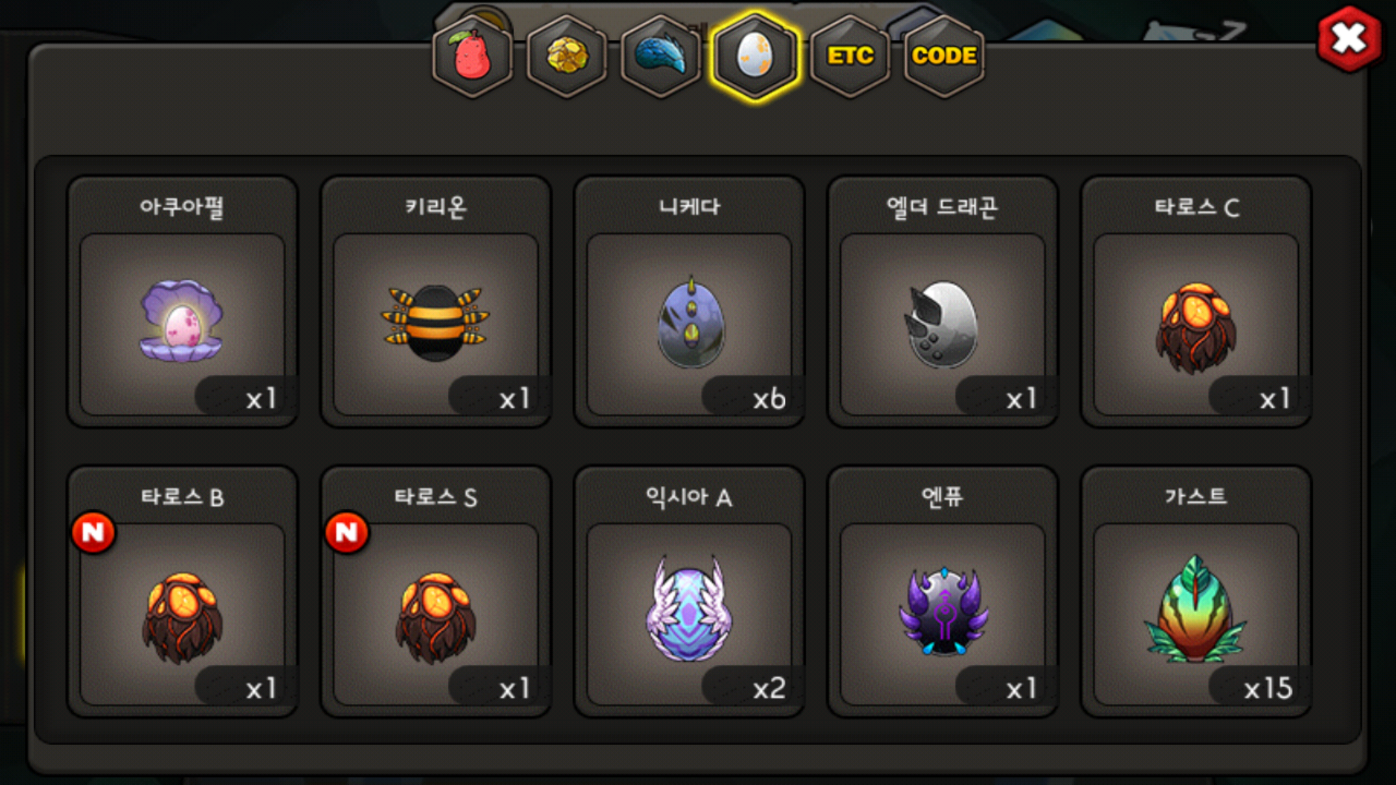The width and height of the screenshot is (1396, 785).
Task: Choose the 타로스 S egg
Action: coord(436,591)
